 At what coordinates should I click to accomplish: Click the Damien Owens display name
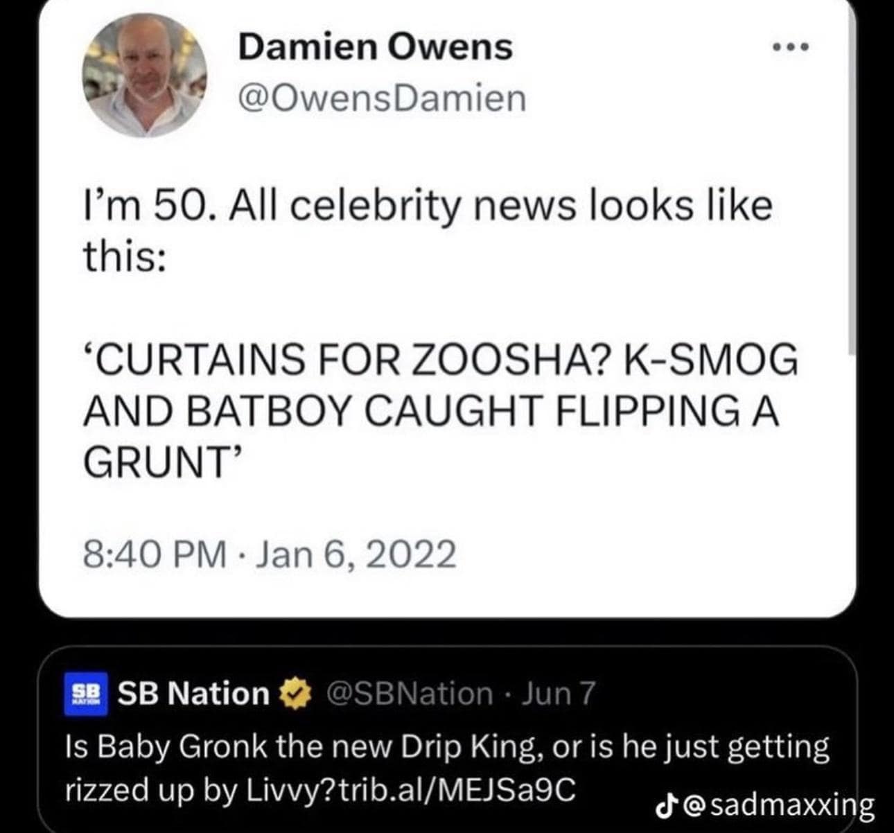374,47
